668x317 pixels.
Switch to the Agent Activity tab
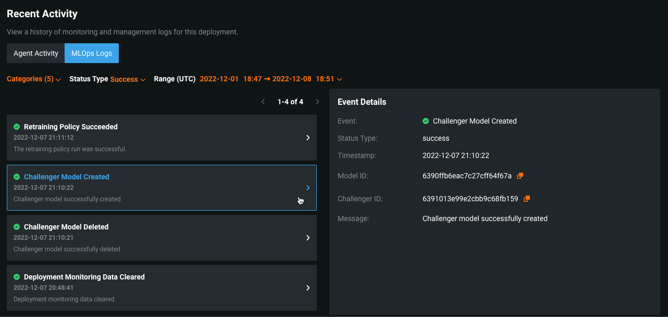(36, 53)
